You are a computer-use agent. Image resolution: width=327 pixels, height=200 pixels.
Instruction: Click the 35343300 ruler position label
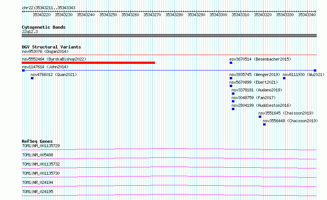point(218,15)
